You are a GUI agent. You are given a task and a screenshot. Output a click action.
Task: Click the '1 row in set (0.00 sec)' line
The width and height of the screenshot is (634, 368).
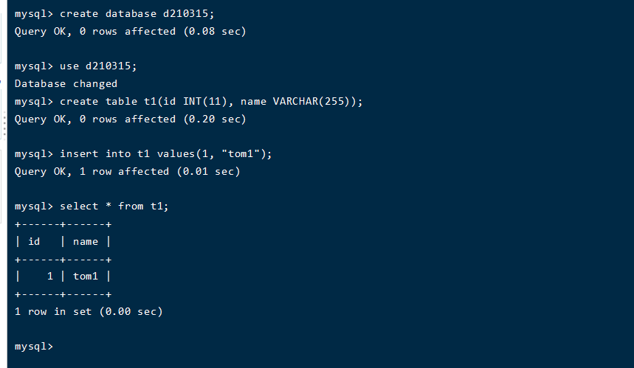[x=89, y=311]
